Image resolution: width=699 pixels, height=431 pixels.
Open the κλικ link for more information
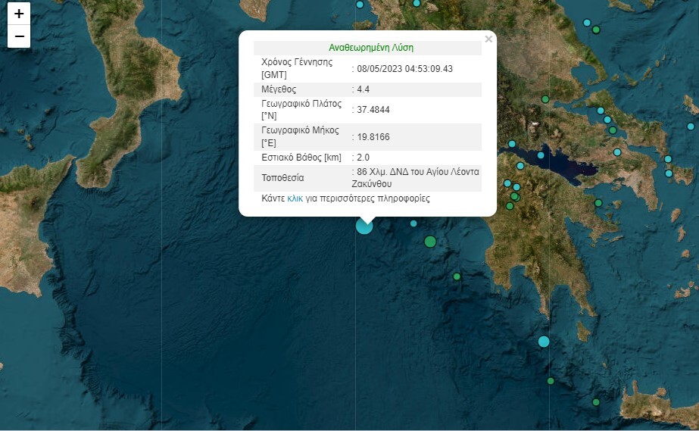[295, 198]
